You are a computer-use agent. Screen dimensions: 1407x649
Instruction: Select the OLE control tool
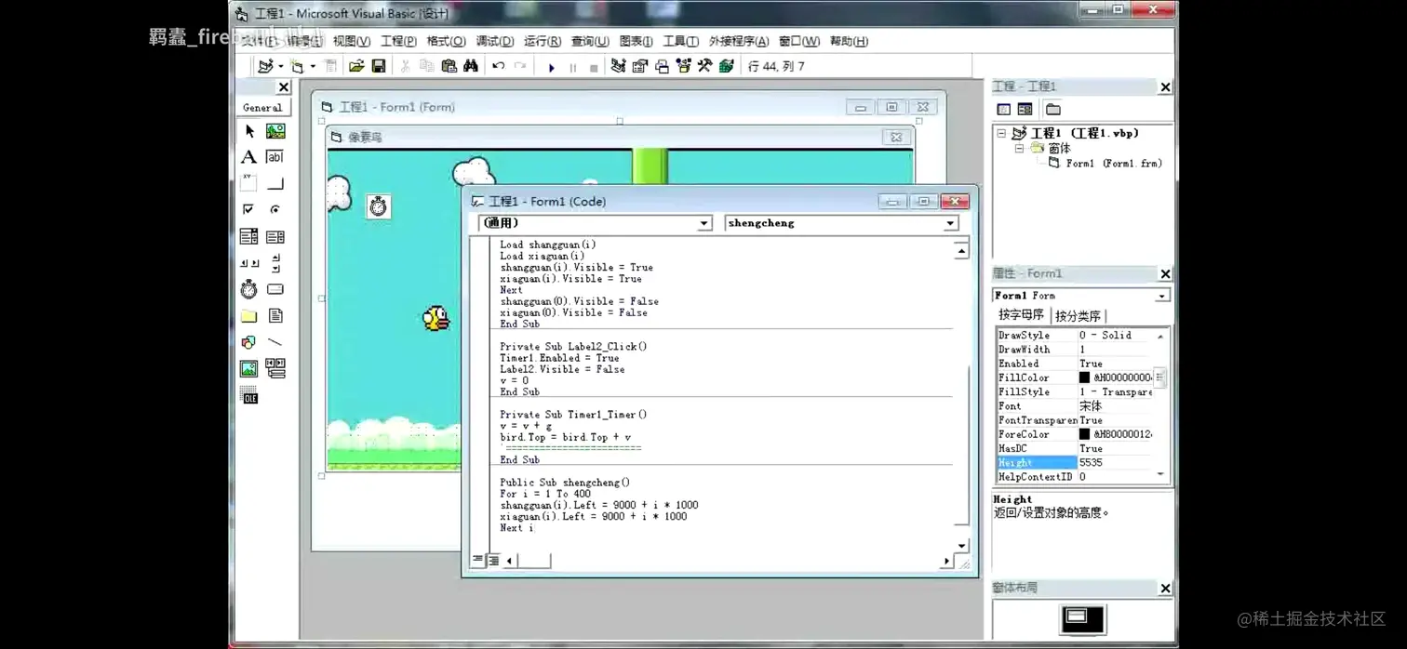(x=248, y=396)
